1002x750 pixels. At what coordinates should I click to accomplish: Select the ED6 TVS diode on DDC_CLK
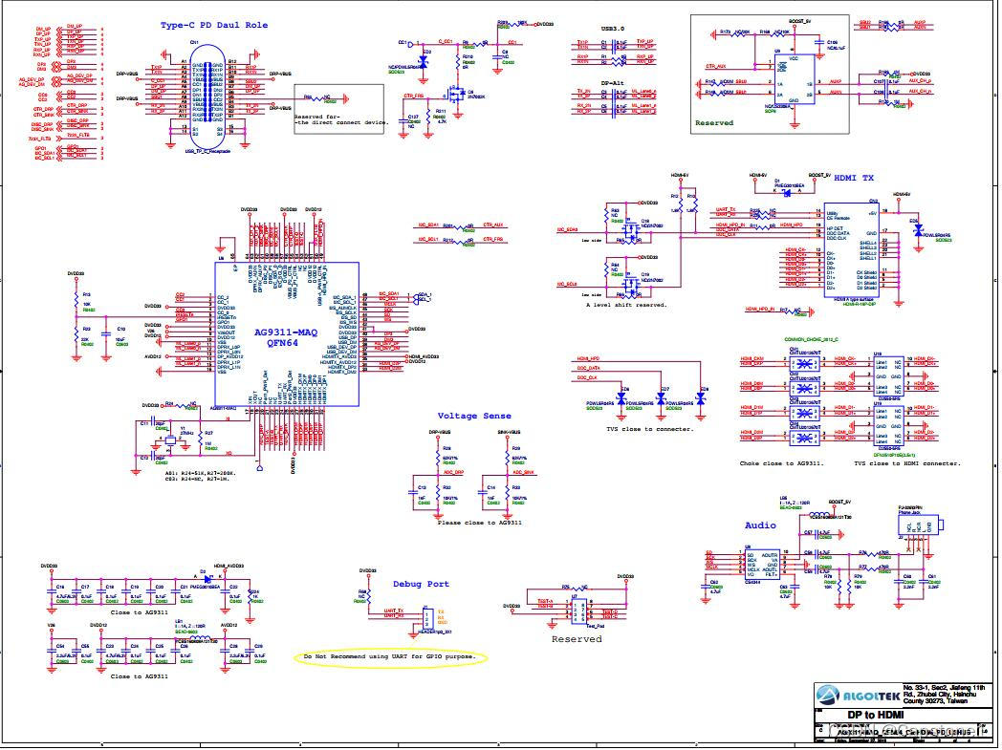tap(621, 398)
